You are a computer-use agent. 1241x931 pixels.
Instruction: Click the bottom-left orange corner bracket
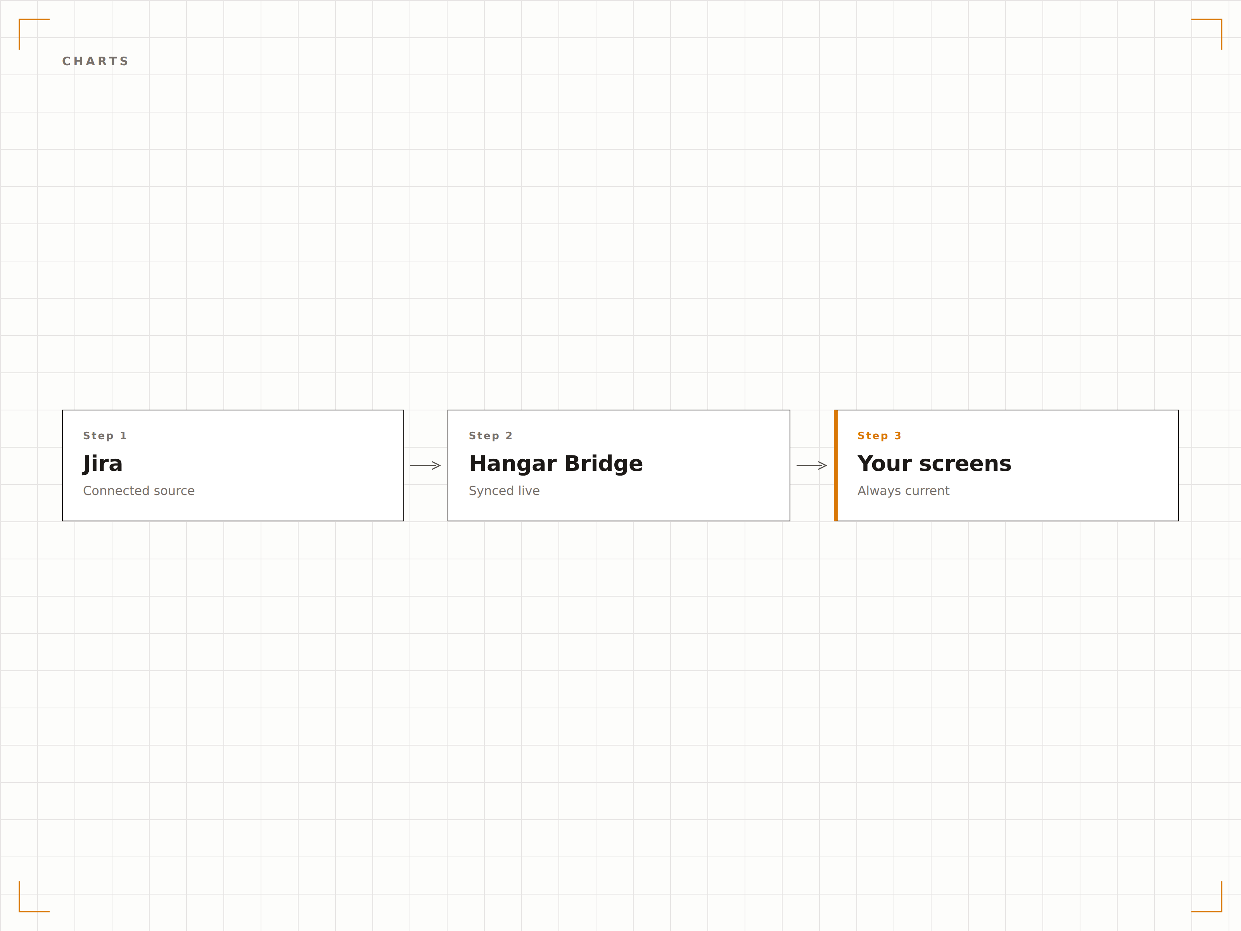coord(34,896)
